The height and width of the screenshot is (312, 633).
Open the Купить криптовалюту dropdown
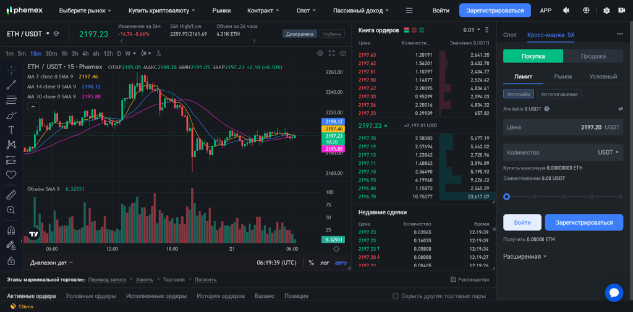click(x=161, y=11)
